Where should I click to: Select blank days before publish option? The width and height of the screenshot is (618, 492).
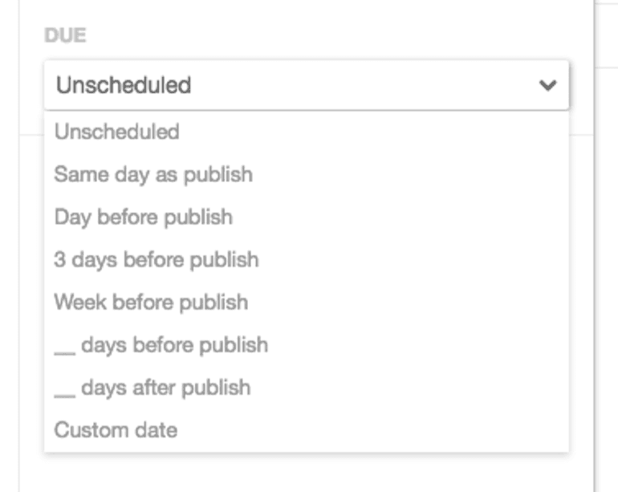point(161,344)
